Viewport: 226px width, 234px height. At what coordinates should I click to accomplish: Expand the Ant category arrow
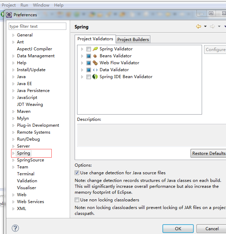13,42
